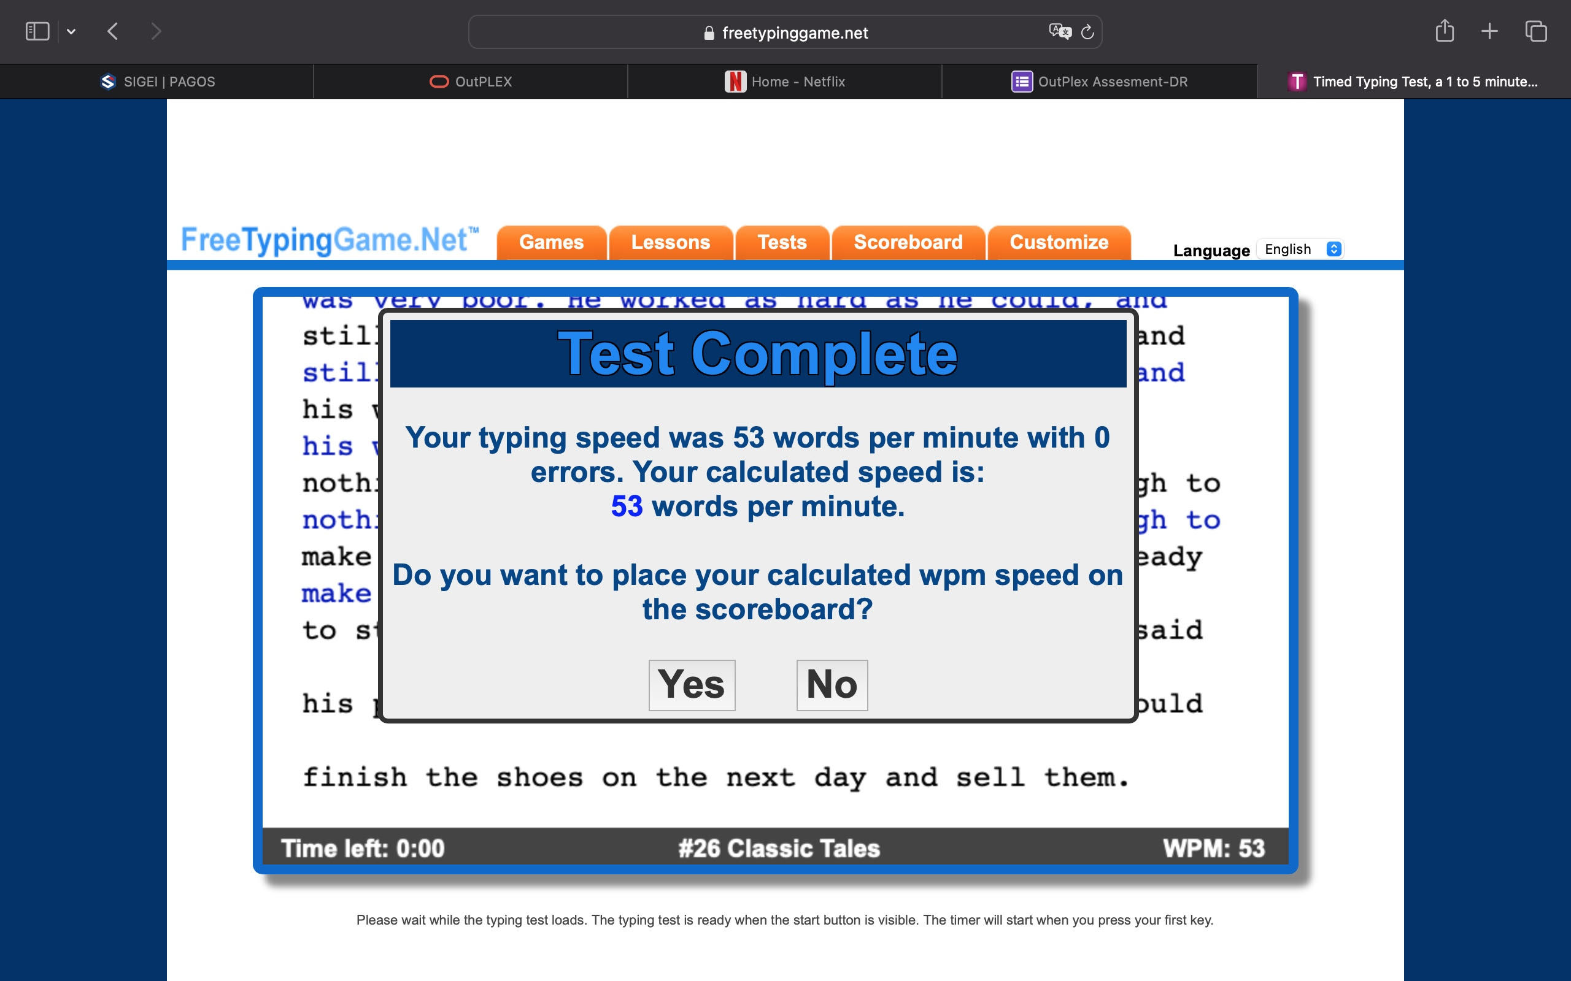Open the Scoreboard menu tab
The width and height of the screenshot is (1571, 981).
pyautogui.click(x=908, y=243)
